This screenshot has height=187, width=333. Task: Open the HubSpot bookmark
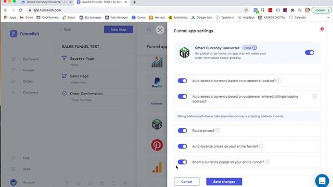click(x=246, y=18)
